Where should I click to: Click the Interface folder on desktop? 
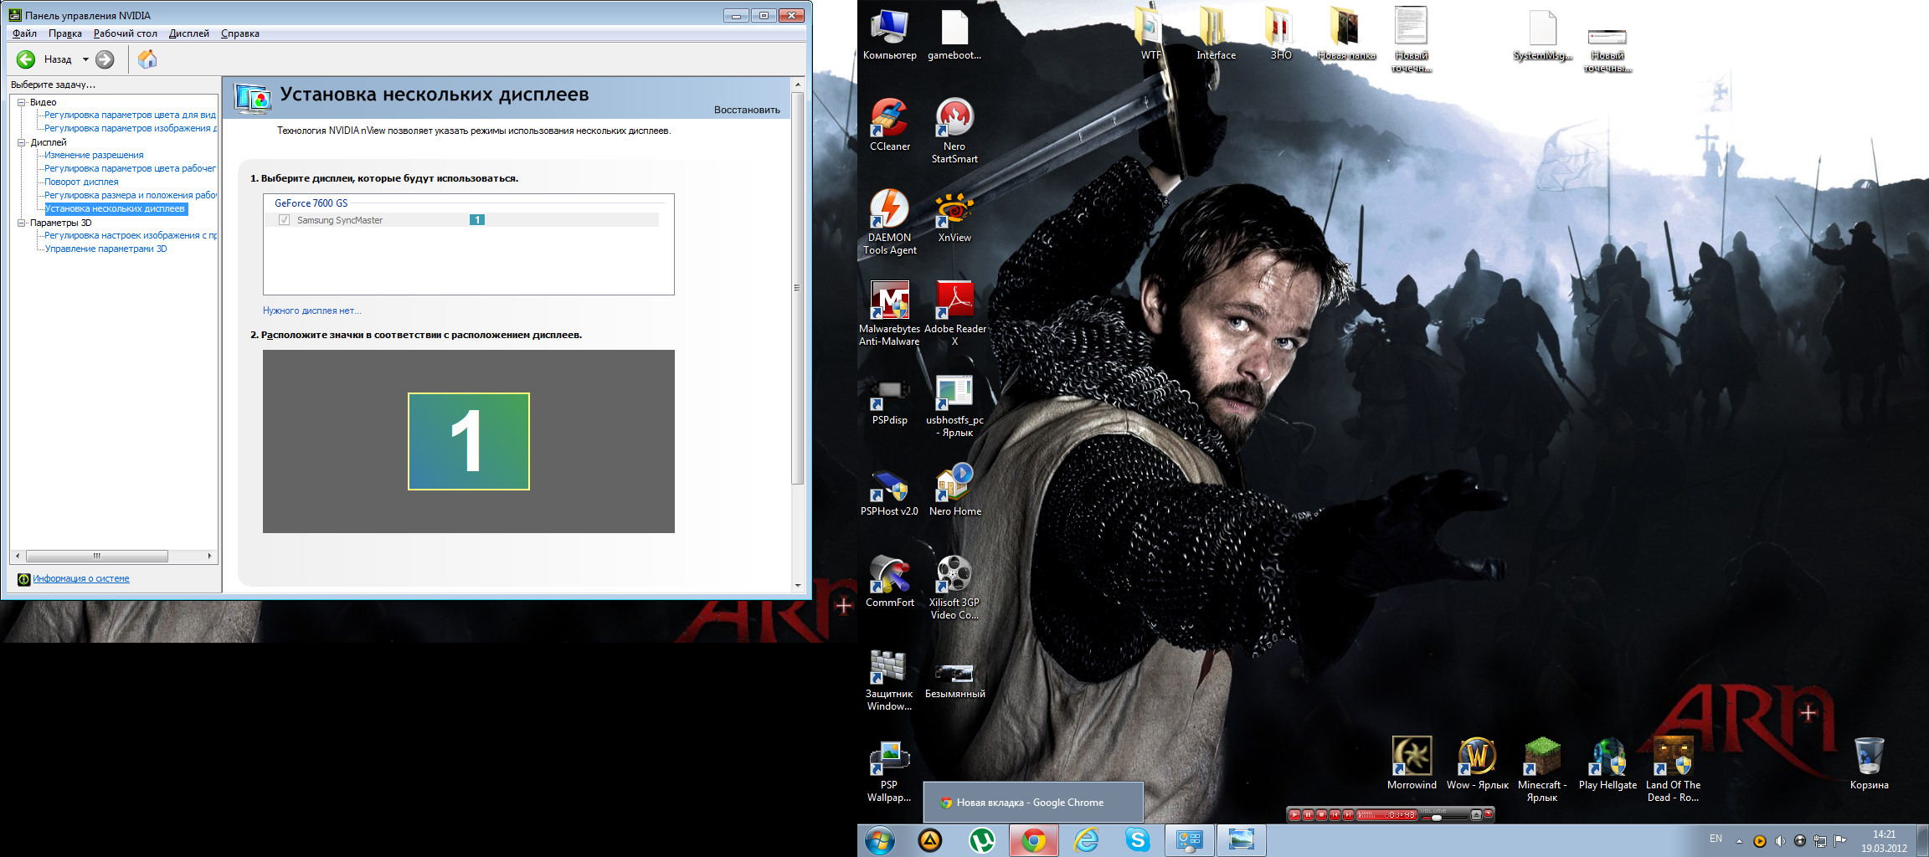1216,33
